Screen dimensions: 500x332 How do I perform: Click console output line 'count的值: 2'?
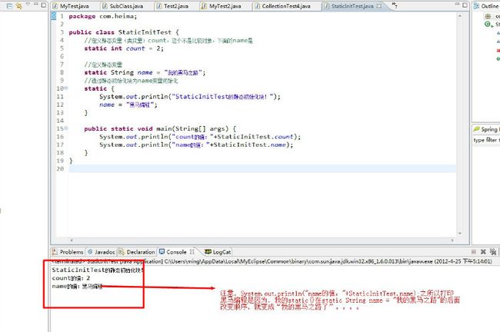click(71, 278)
